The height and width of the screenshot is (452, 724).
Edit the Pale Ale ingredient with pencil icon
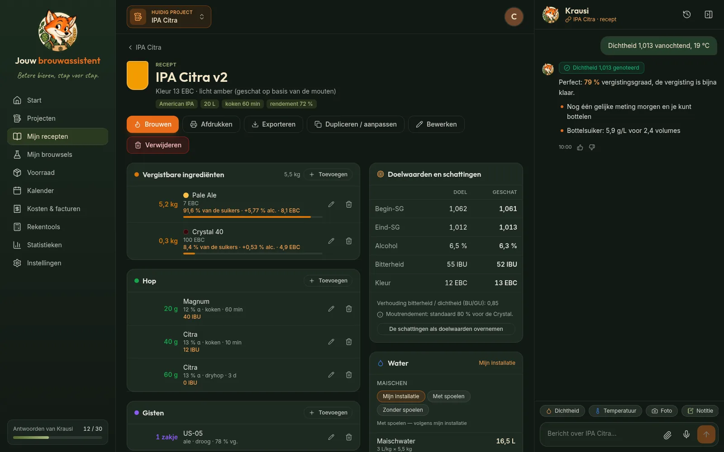tap(331, 204)
